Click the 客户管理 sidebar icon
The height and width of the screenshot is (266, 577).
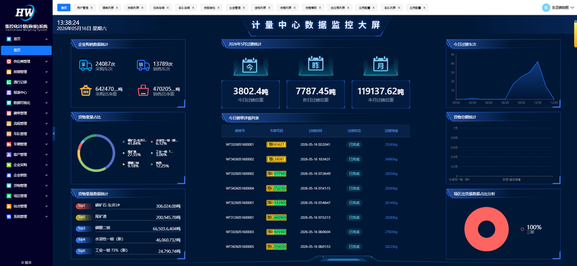[x=9, y=154]
